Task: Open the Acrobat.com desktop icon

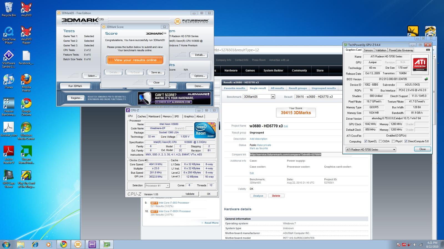Action: coord(9,129)
